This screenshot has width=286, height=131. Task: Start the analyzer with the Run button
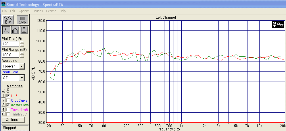8,20
